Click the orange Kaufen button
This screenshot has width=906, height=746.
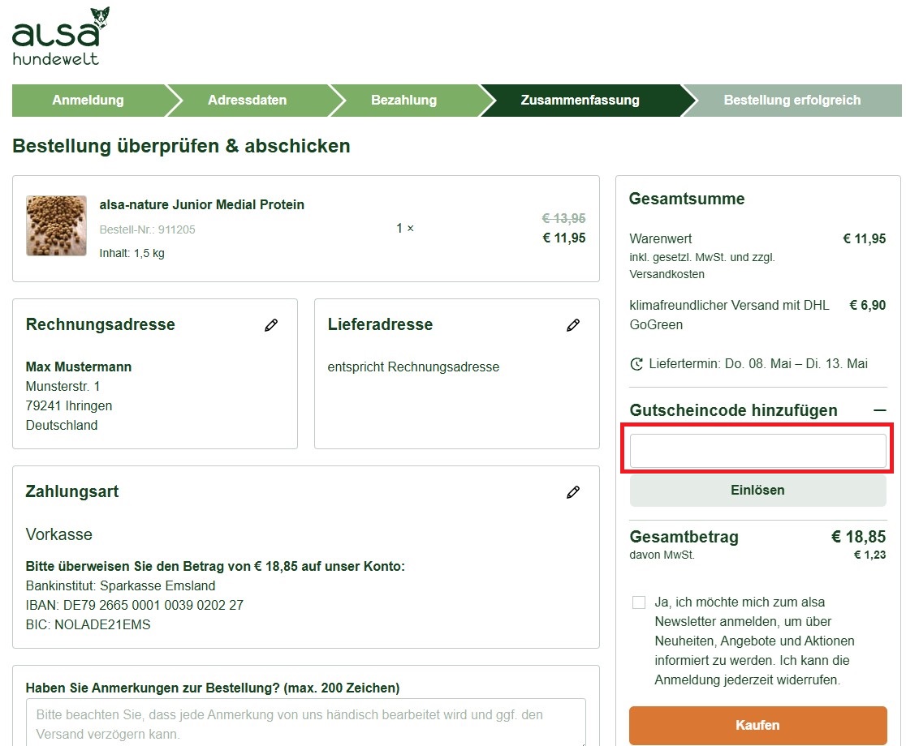click(x=758, y=725)
